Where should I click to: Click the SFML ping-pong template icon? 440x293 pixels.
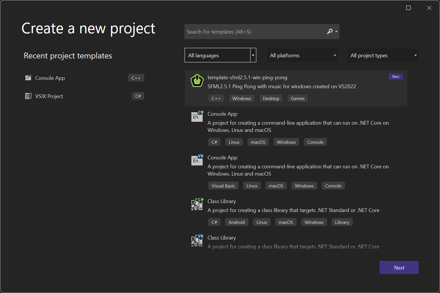point(197,80)
